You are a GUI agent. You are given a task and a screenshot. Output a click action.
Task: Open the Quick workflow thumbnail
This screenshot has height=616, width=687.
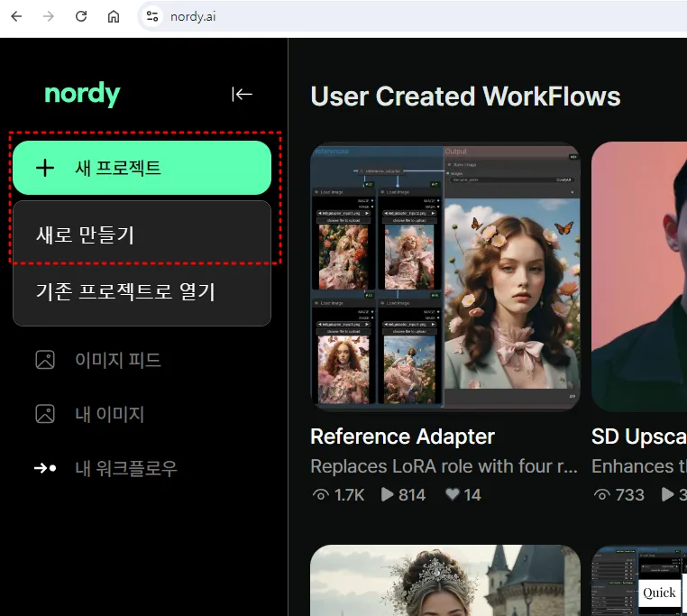(639, 581)
